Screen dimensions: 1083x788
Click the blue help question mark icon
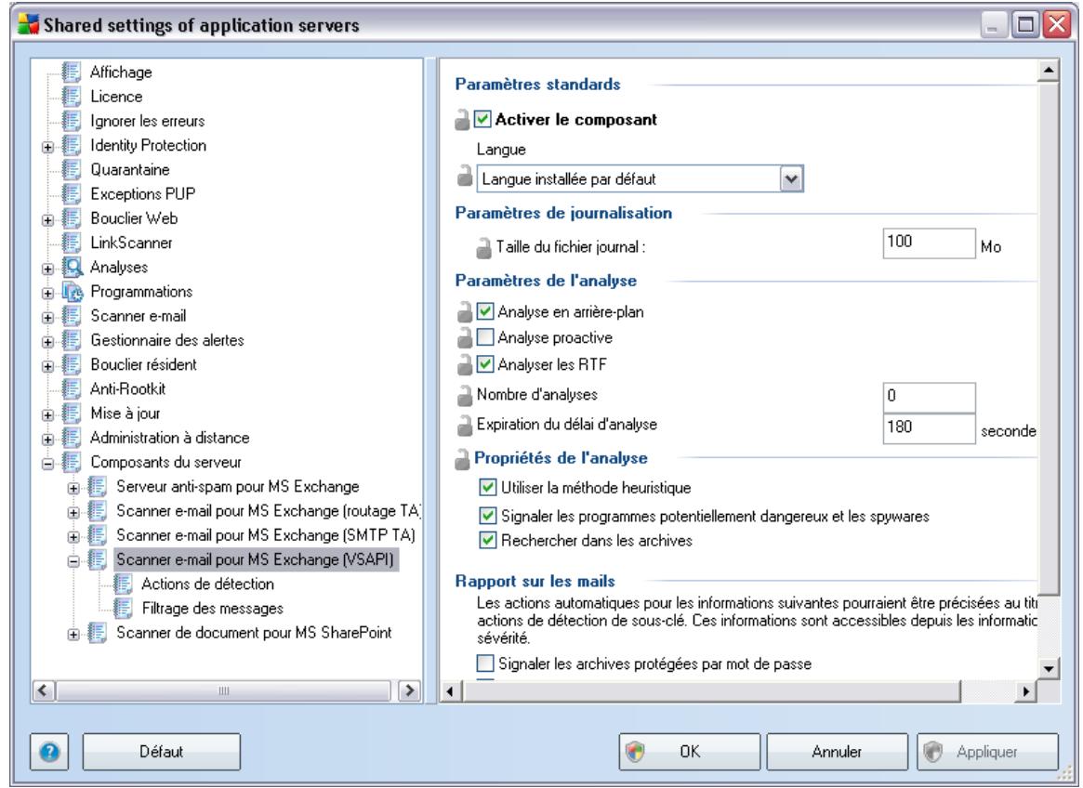pos(49,752)
